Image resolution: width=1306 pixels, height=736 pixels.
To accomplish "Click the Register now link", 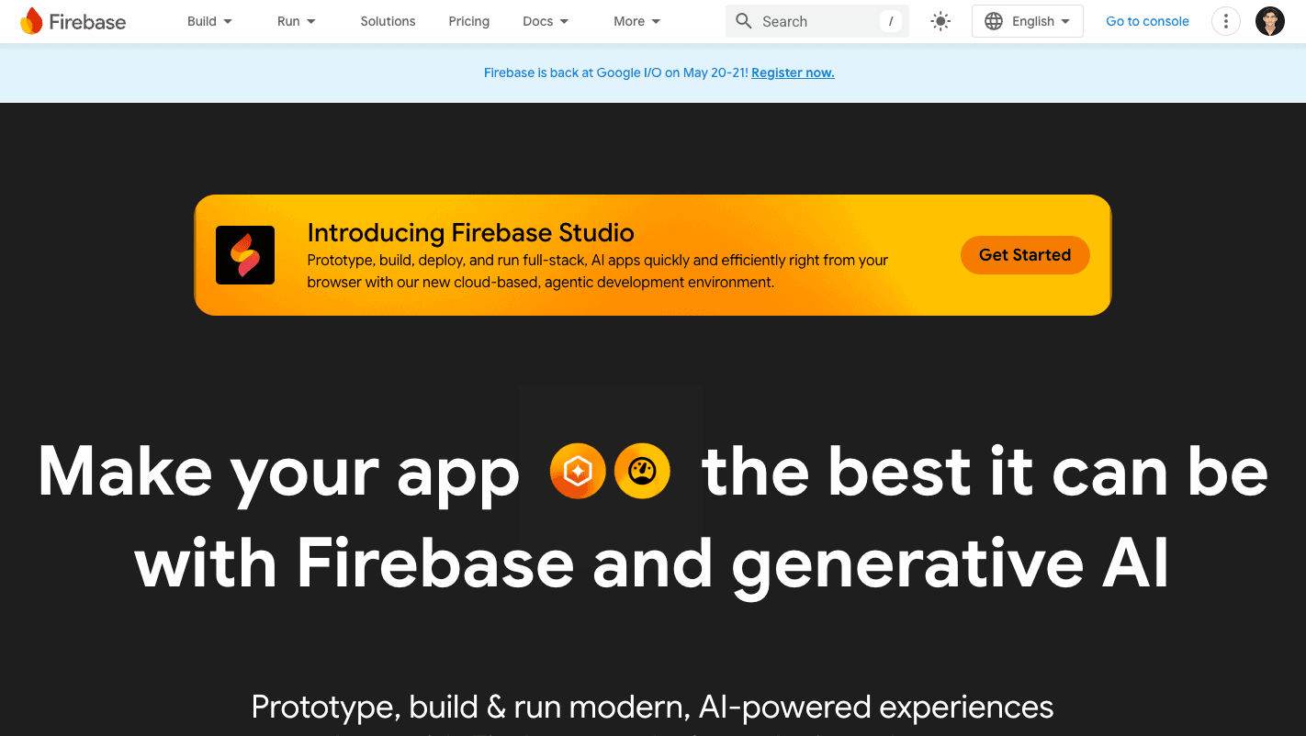I will (x=793, y=72).
